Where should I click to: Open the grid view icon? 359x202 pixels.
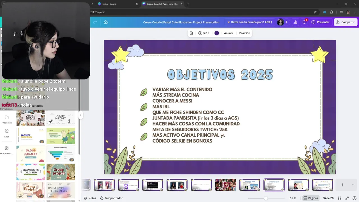click(x=340, y=198)
